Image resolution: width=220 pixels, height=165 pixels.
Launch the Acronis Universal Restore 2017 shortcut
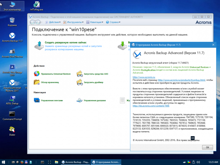12,86
